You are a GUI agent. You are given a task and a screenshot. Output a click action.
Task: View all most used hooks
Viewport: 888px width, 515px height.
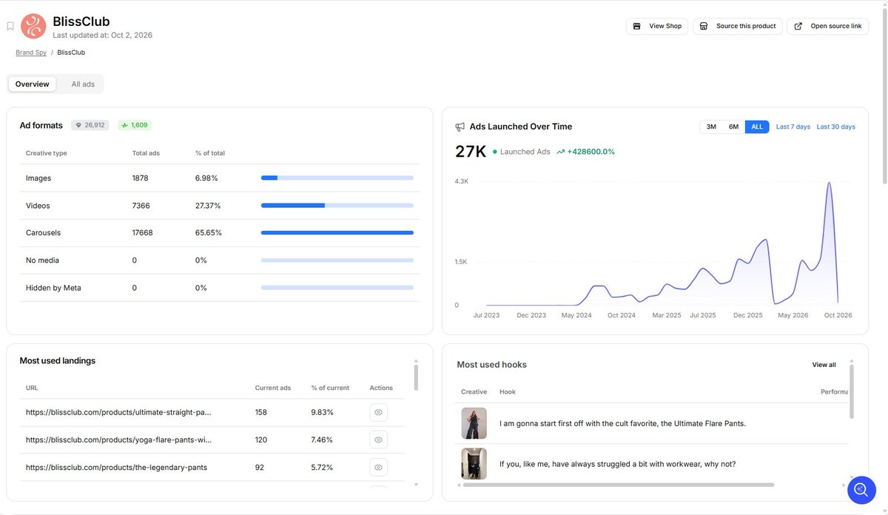[x=824, y=365]
